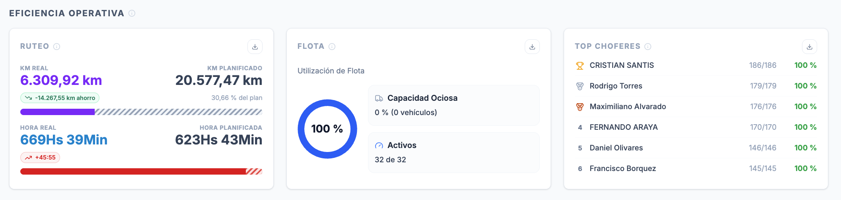
Task: Select the -14.267,55 km ahorro badge
Action: pyautogui.click(x=60, y=98)
